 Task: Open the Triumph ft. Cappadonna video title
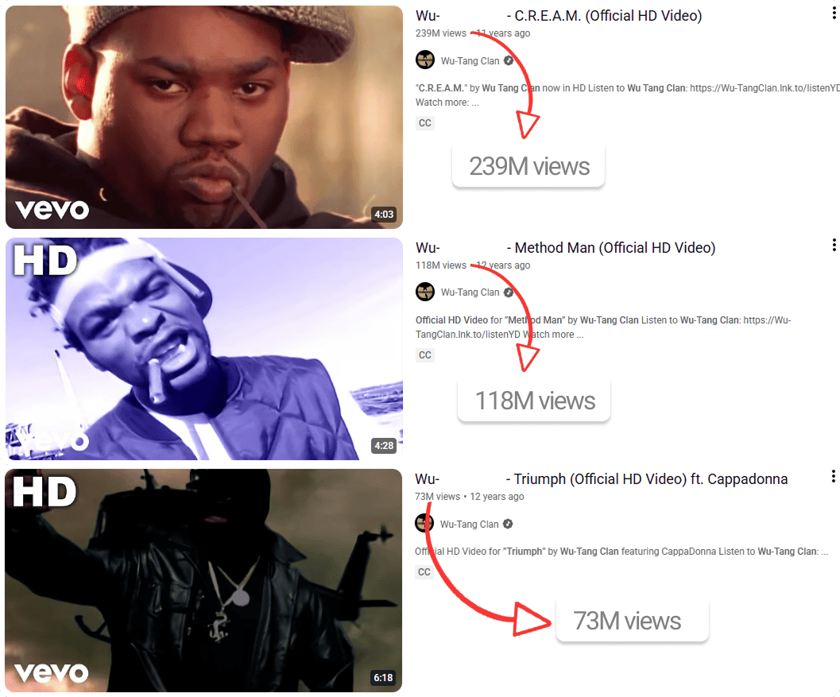coord(602,479)
